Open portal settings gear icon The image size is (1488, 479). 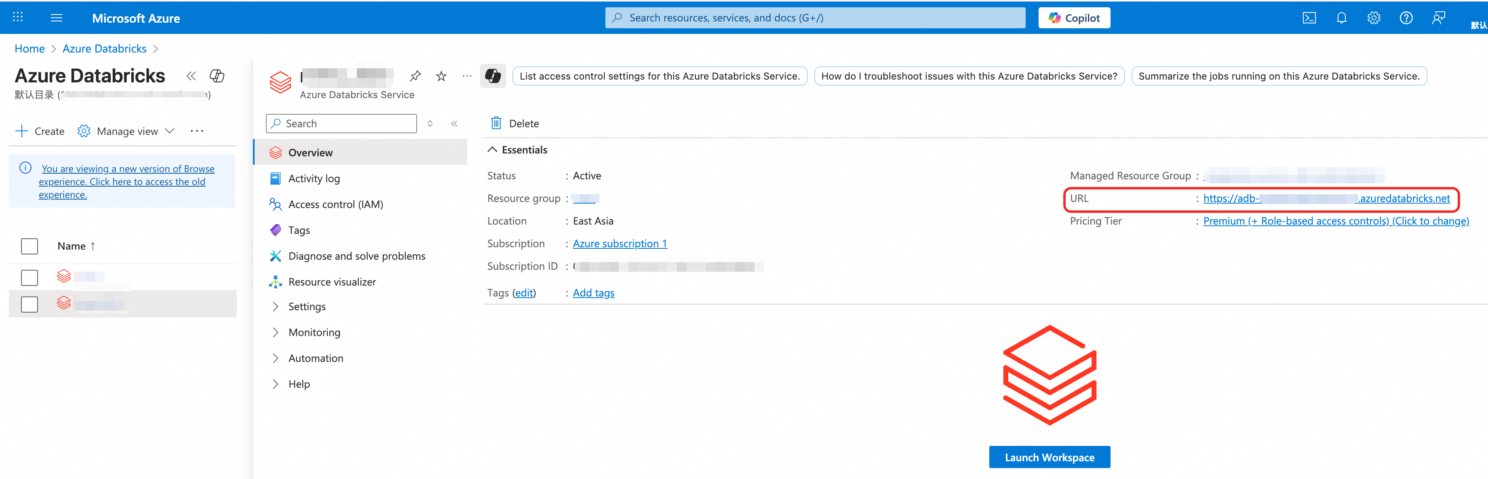1374,18
